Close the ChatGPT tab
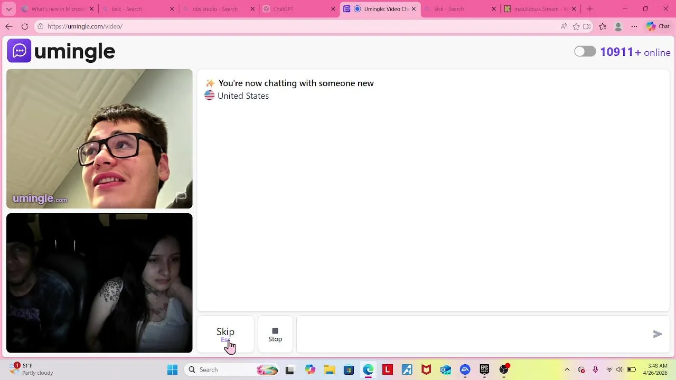Image resolution: width=676 pixels, height=380 pixels. [333, 9]
